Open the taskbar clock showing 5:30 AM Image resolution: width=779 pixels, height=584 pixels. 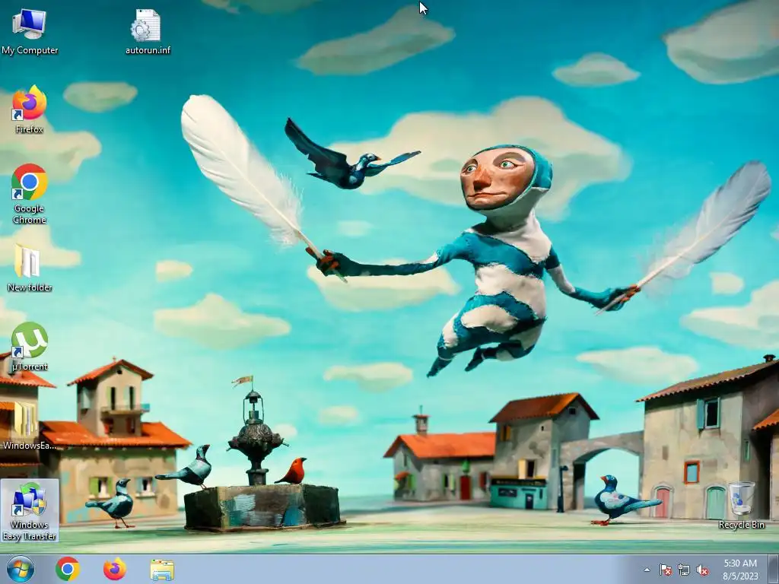[x=740, y=570]
